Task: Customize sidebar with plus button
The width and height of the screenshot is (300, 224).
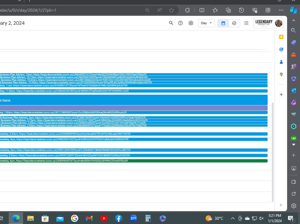Action: (293, 155)
